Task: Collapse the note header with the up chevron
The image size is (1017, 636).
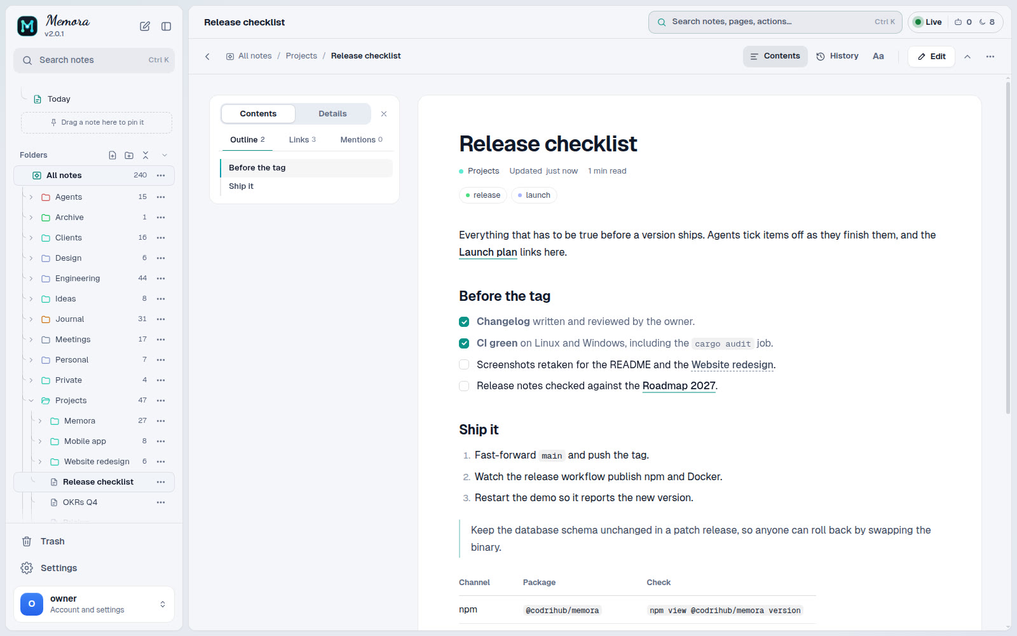Action: coord(967,57)
